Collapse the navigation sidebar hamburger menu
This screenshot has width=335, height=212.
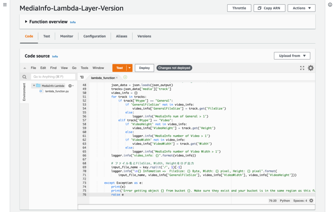tap(5, 5)
